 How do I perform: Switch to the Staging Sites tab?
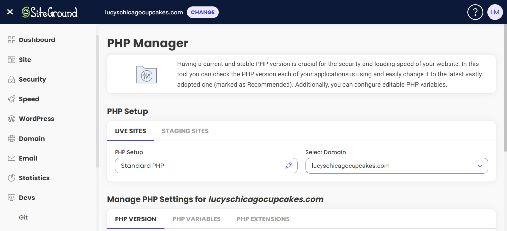coord(185,131)
